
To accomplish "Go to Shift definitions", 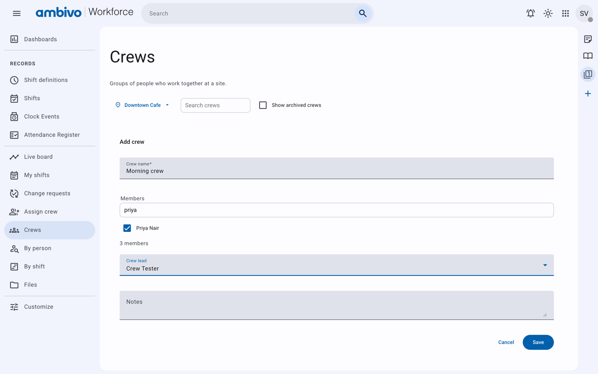I will [50, 80].
